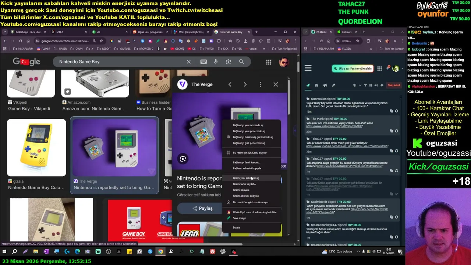Open the on-screen keyboard icon in search box

(203, 62)
